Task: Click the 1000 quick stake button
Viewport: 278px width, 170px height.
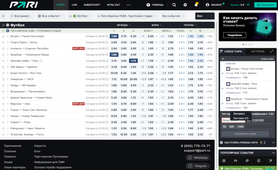Action: [x=240, y=127]
